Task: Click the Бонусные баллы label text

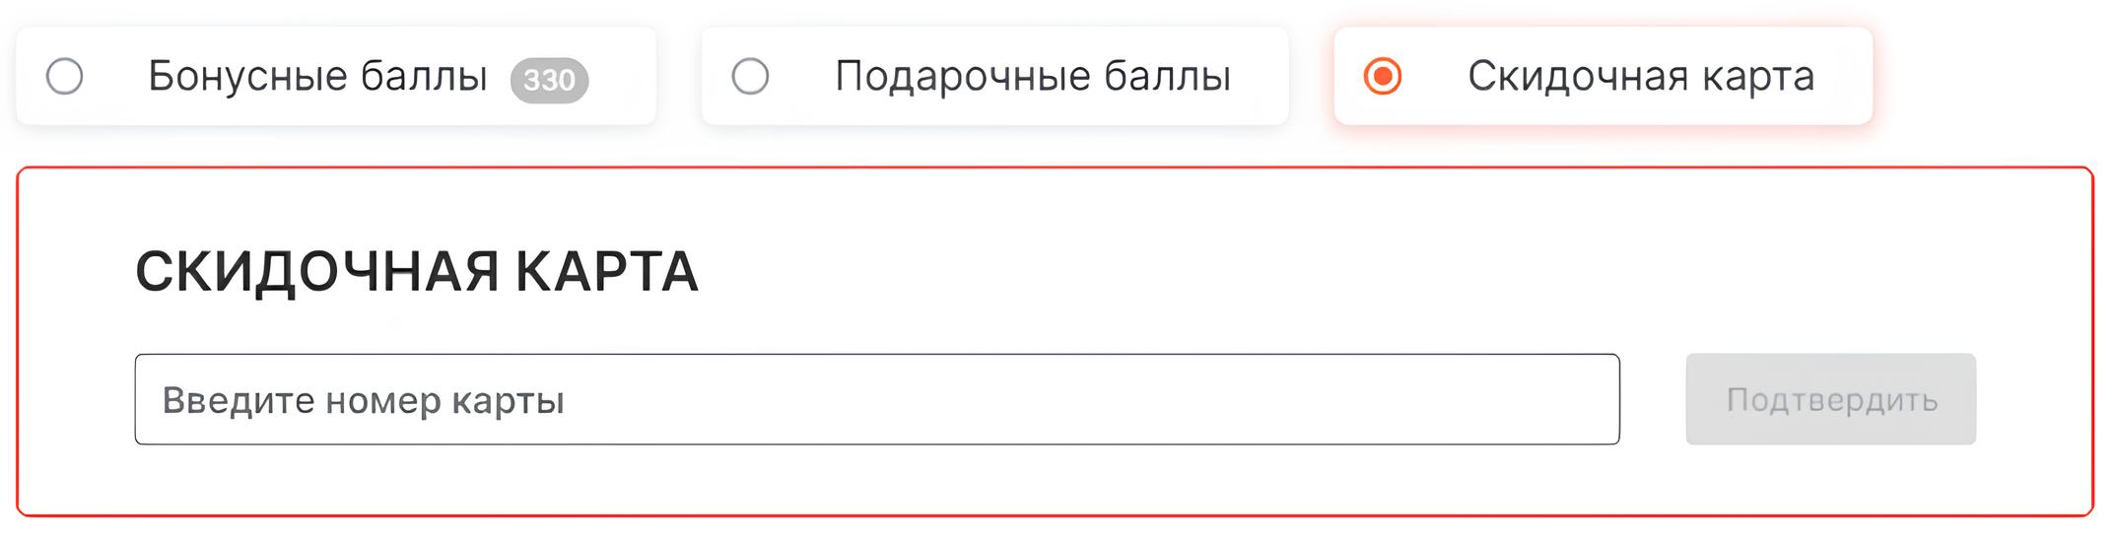Action: click(317, 76)
